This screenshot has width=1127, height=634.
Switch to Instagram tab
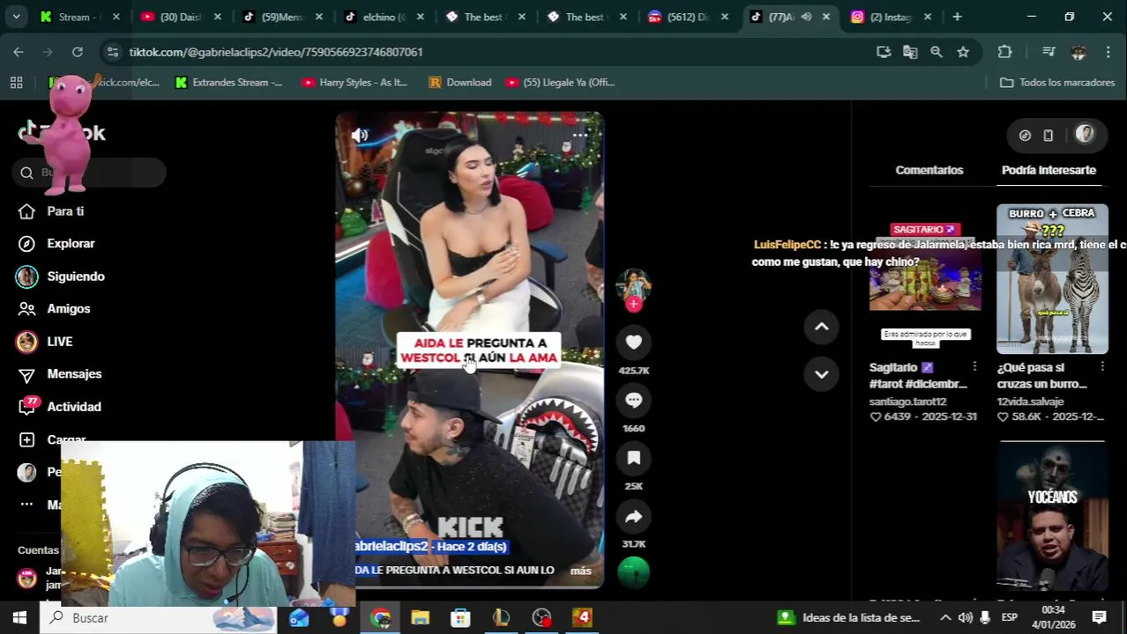(891, 17)
